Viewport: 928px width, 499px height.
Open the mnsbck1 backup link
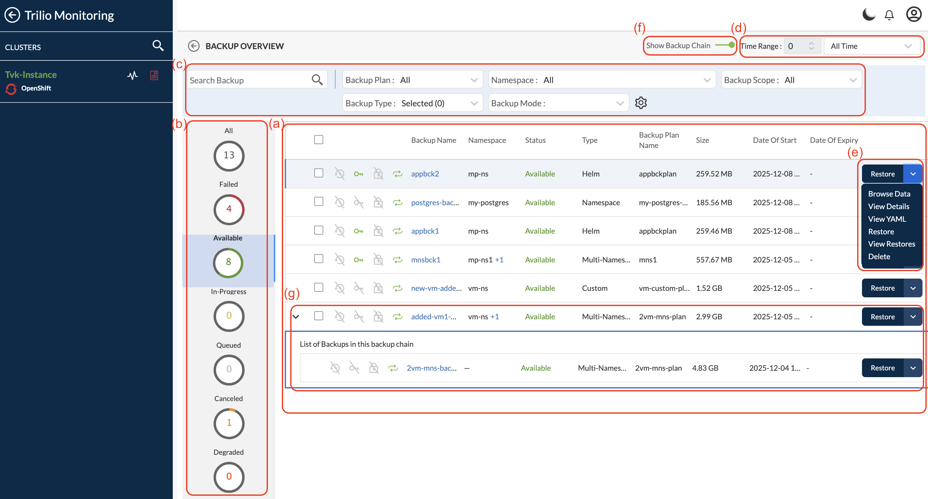[x=425, y=260]
